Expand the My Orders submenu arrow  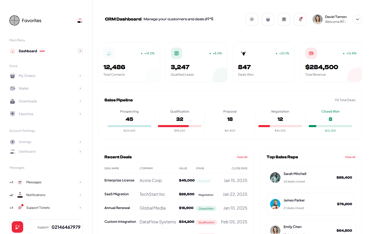(80, 76)
